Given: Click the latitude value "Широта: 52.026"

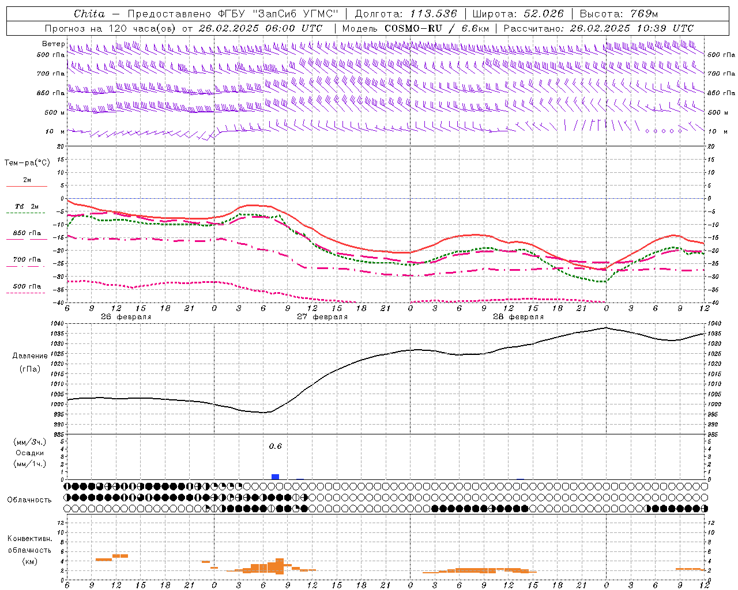Looking at the screenshot, I should point(518,14).
